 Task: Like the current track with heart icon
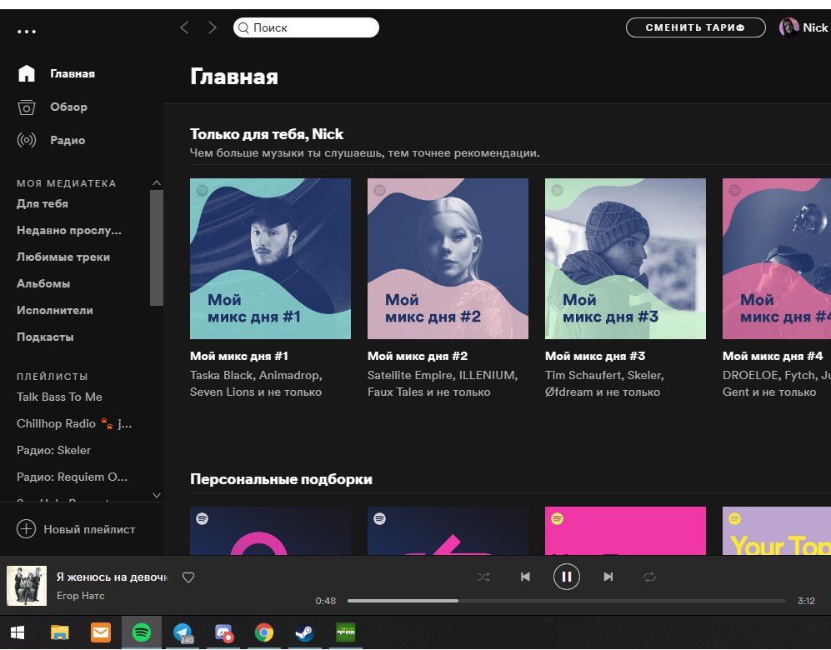click(188, 577)
